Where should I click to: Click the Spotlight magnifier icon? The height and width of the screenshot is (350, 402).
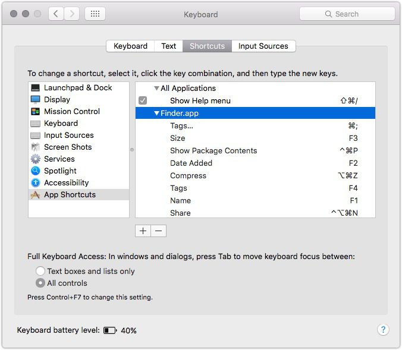(35, 171)
